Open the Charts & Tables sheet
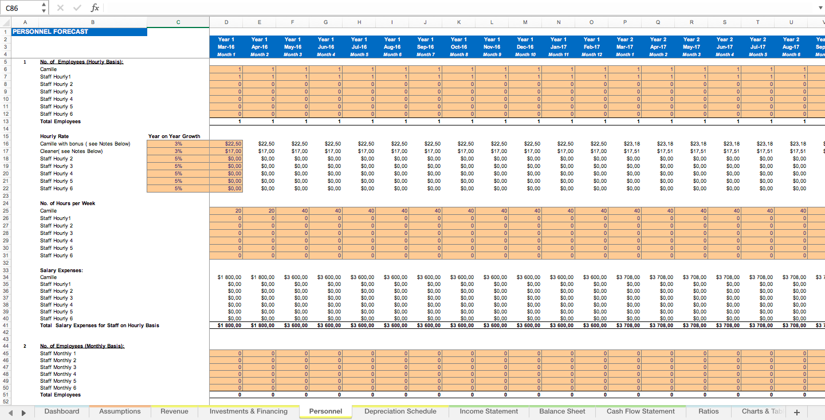This screenshot has height=420, width=825. pos(762,411)
